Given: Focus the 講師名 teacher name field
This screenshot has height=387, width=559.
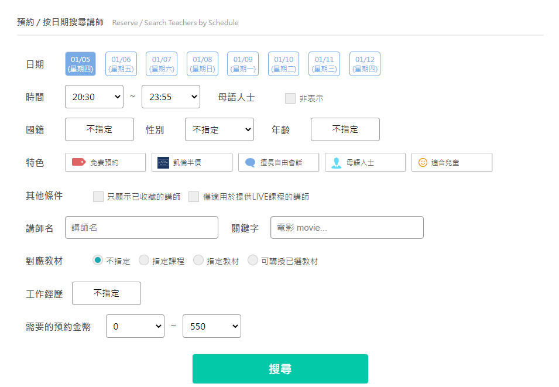Looking at the screenshot, I should pyautogui.click(x=142, y=228).
